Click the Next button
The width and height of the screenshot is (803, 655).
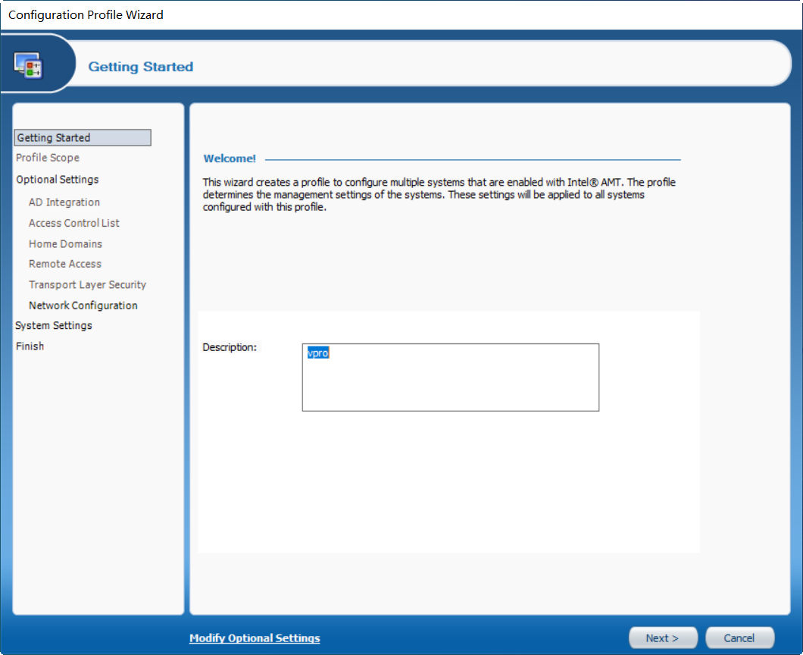pyautogui.click(x=663, y=638)
